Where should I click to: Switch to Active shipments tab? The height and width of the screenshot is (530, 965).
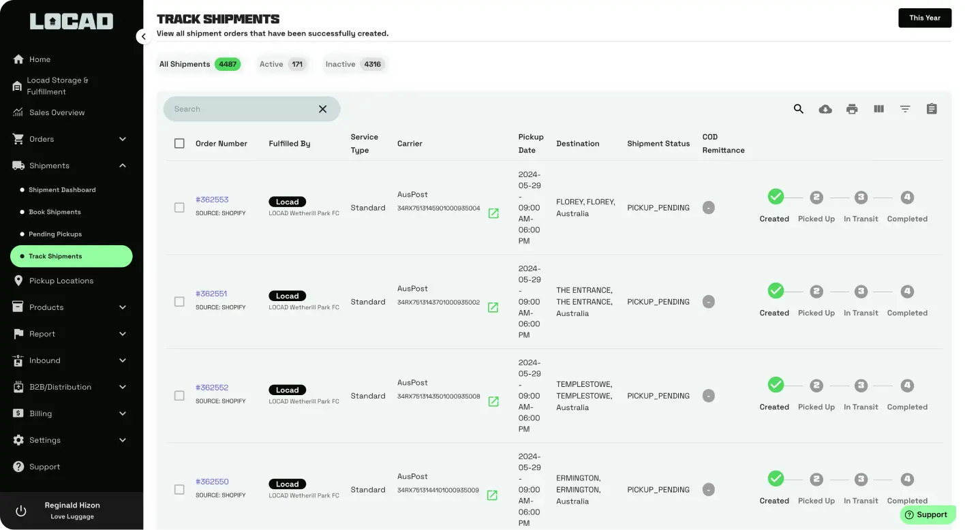(282, 64)
